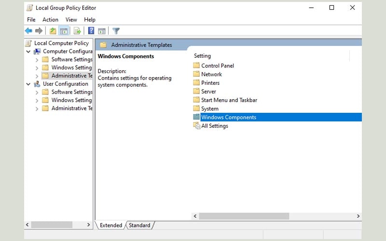Select Windows Settings under Computer Configuration

click(71, 67)
